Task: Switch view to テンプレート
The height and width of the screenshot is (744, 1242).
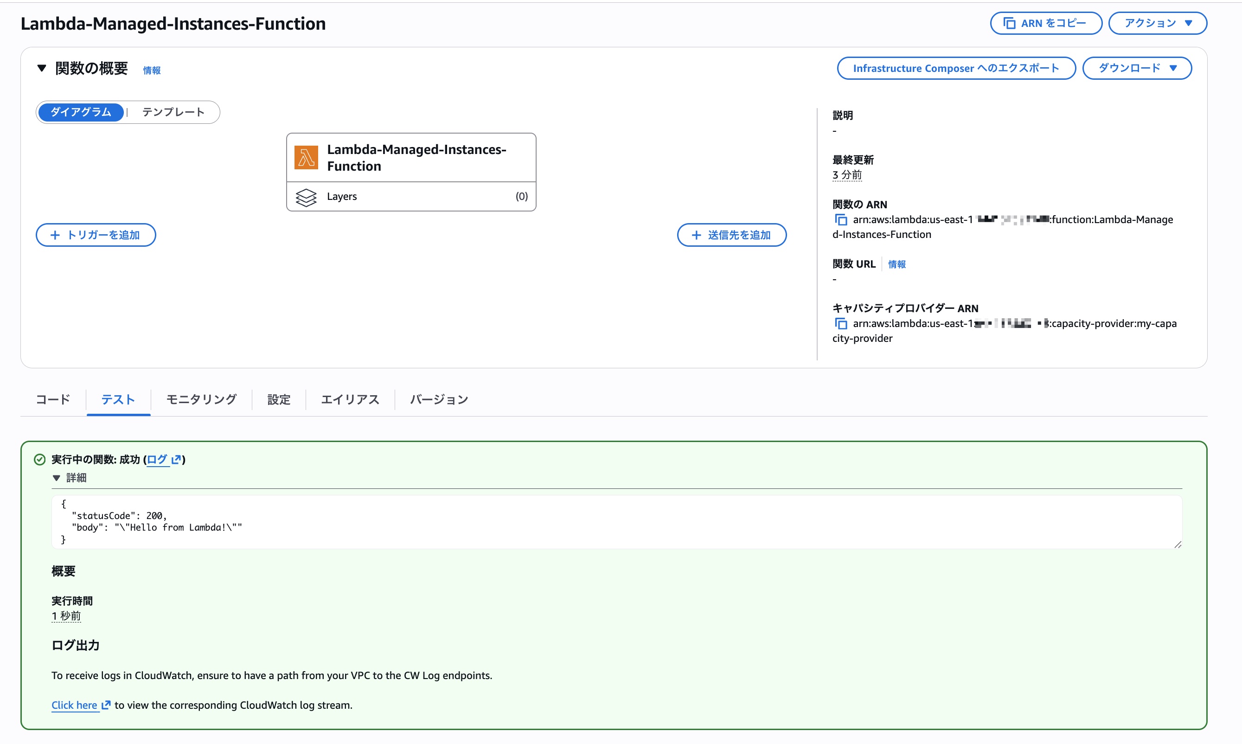Action: (x=173, y=112)
